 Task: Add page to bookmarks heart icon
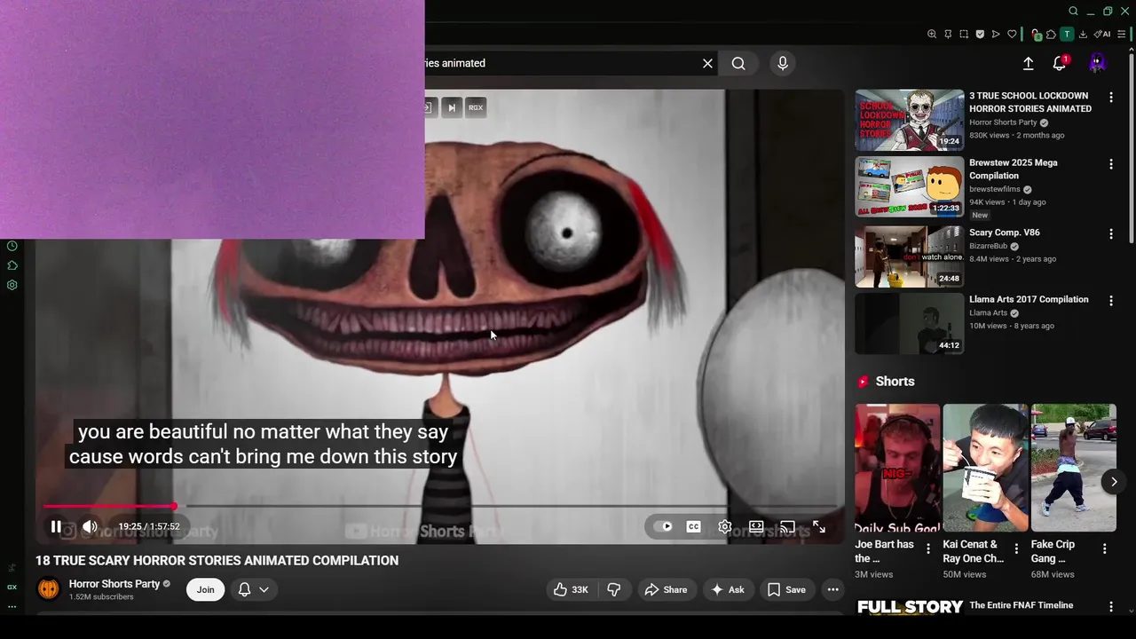click(x=1012, y=35)
